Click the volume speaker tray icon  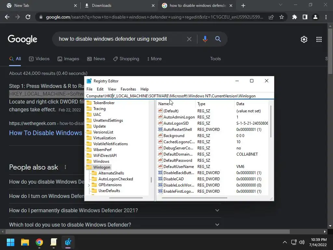[301, 242]
